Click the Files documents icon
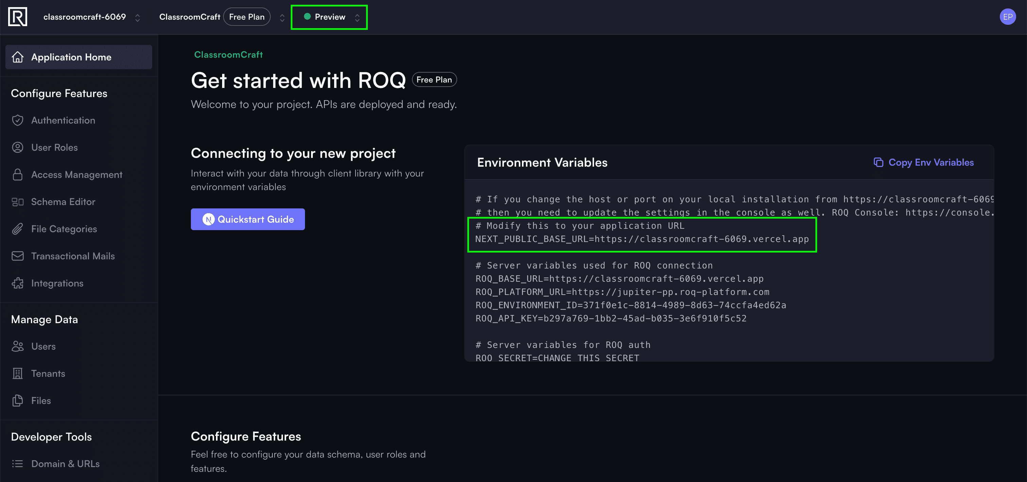Screen dimensions: 1027x482 point(18,401)
